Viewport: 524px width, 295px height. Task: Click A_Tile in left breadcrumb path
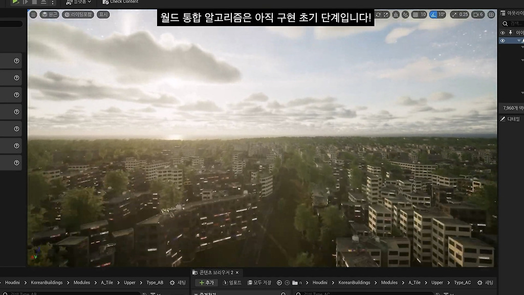tap(107, 283)
